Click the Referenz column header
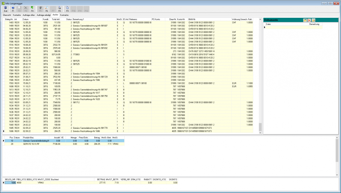 pos(140,19)
